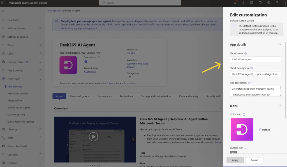Click the Short name info icon
Screen dimensions: 287x167
(x=246, y=53)
